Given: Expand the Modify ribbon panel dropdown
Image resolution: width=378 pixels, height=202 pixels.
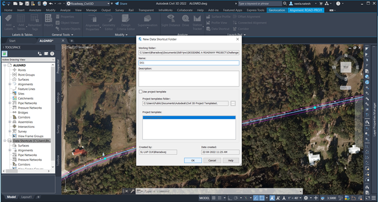Looking at the screenshot, I should coord(121,35).
